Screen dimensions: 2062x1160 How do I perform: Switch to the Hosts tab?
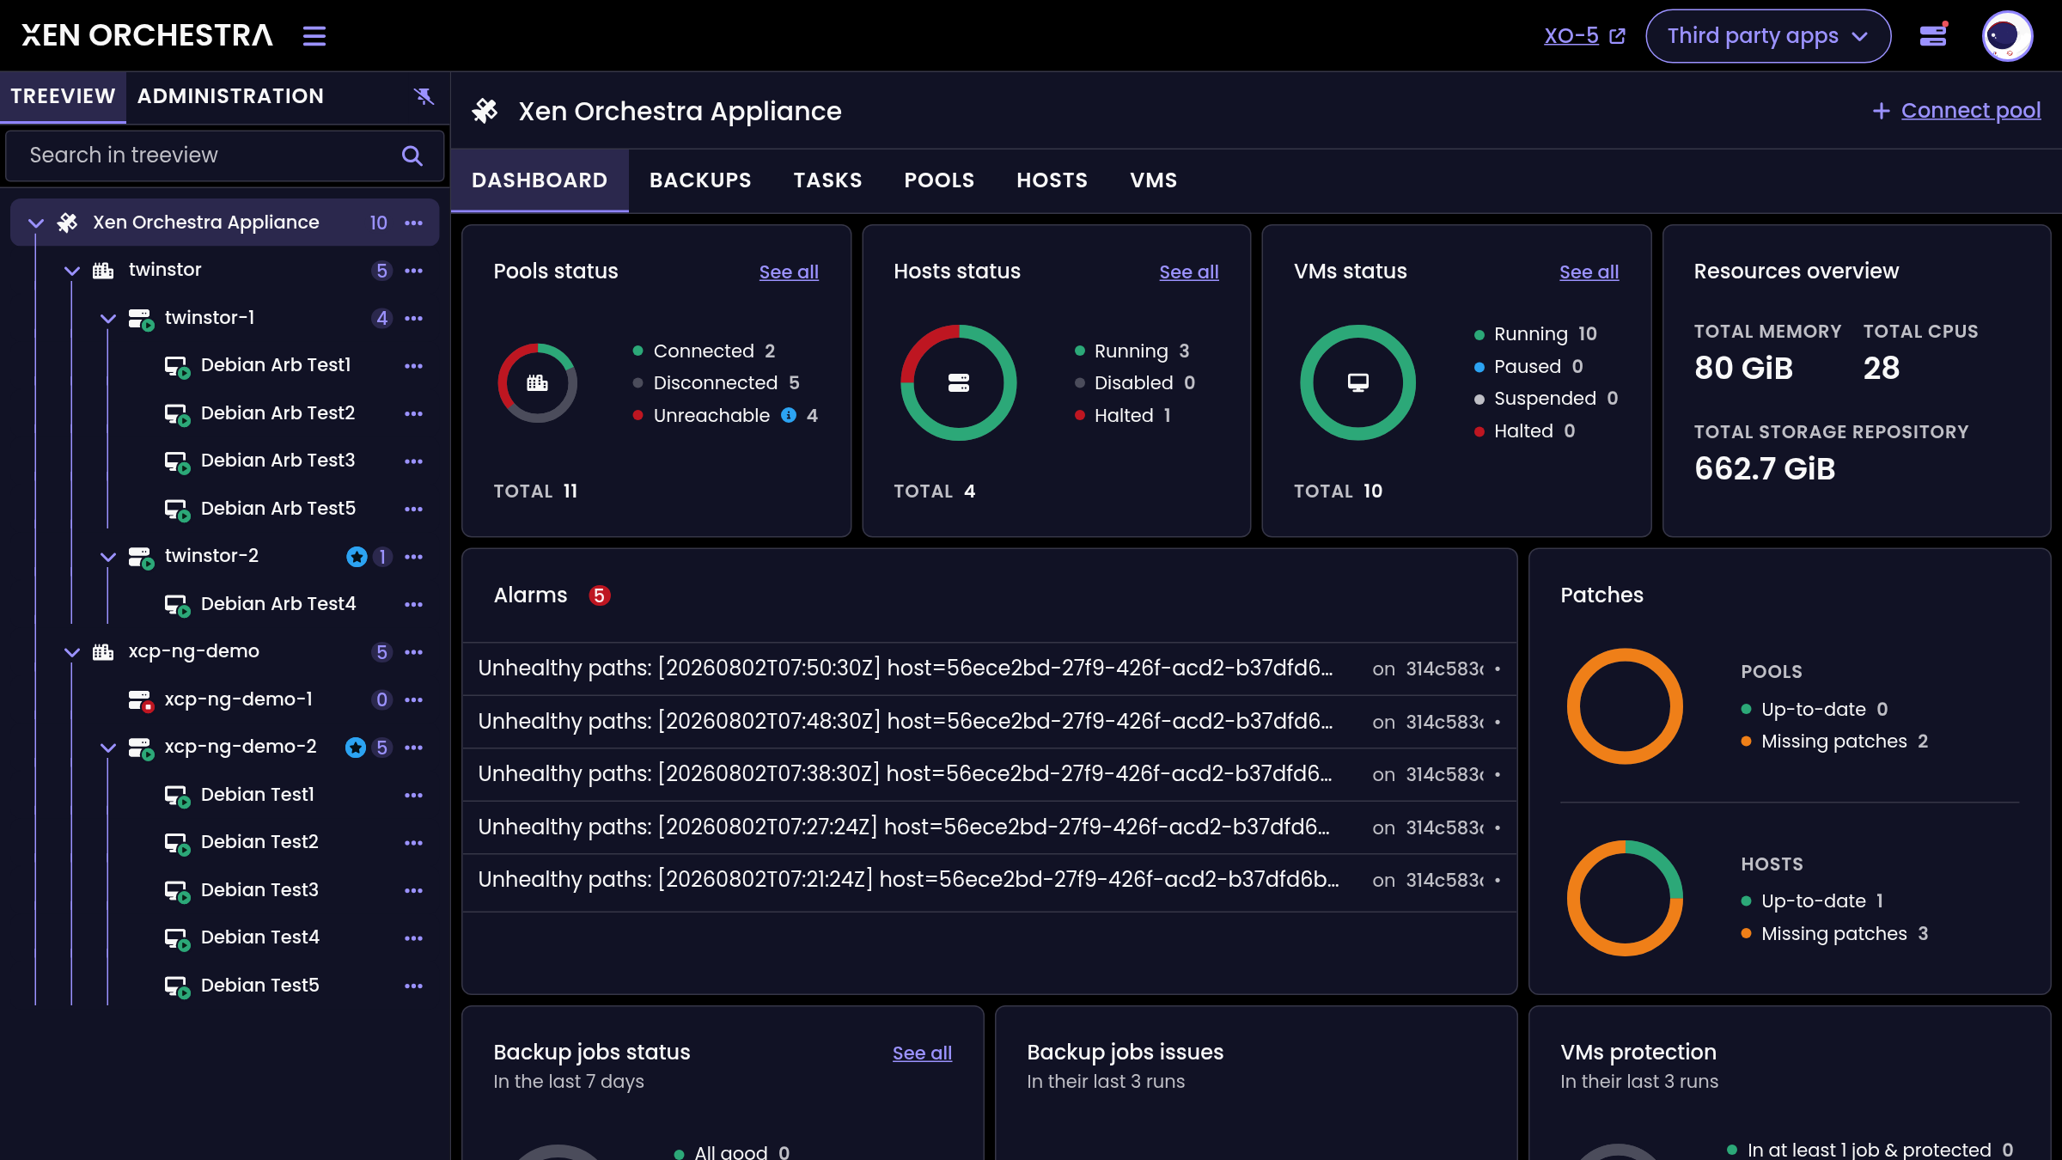1052,180
